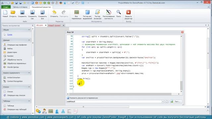
Task: Open a project with the Открыть button
Action: [13, 14]
